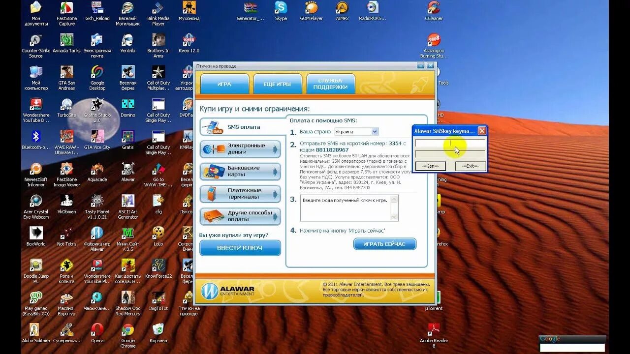This screenshot has height=354, width=630.
Task: Click top input field in keymaker
Action: [x=450, y=144]
